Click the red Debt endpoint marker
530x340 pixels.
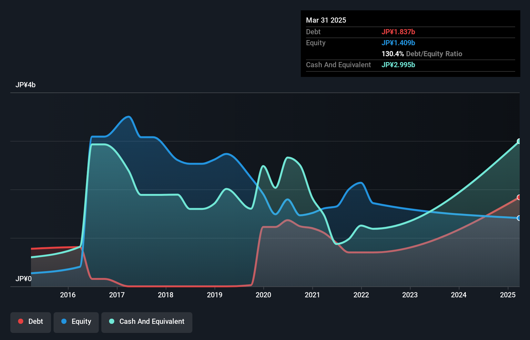coord(519,197)
